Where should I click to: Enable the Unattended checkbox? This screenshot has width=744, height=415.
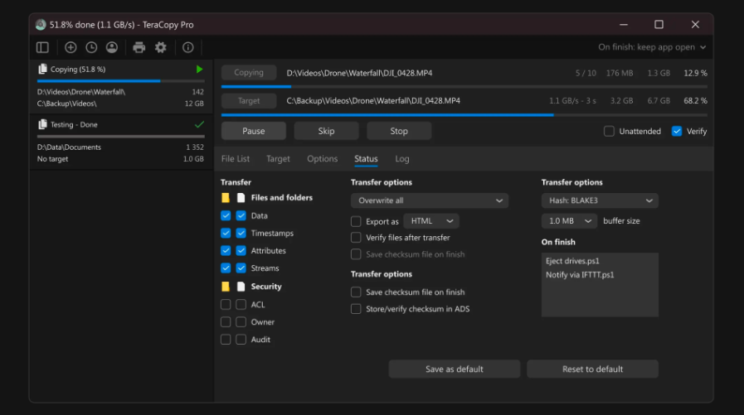click(x=609, y=131)
